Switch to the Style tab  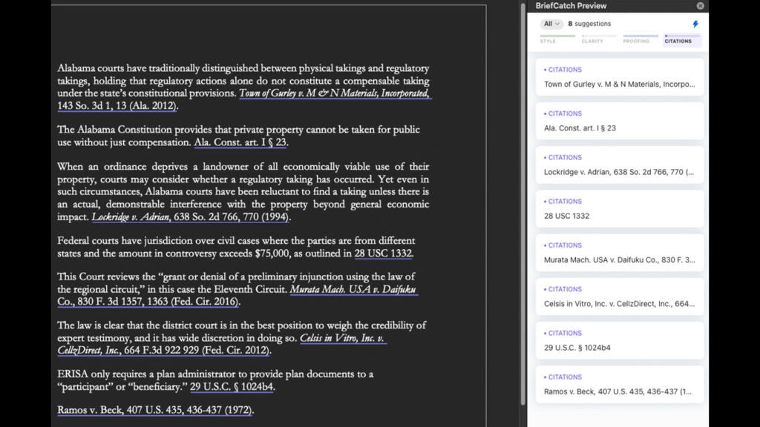point(557,39)
